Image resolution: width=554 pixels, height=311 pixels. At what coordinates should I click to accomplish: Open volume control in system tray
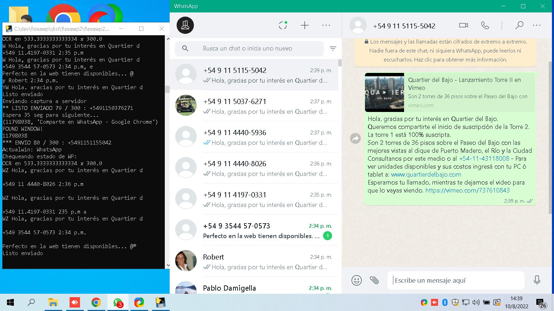pos(476,303)
